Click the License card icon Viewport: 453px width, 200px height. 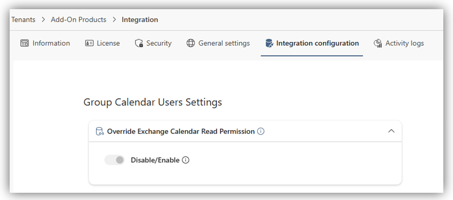pos(89,43)
